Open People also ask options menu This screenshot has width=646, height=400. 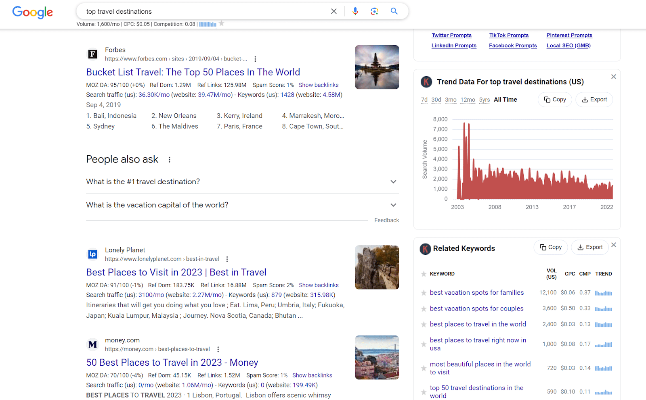point(170,160)
